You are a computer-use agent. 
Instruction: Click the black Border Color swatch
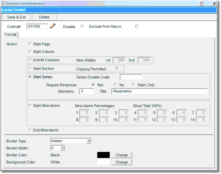103,155
